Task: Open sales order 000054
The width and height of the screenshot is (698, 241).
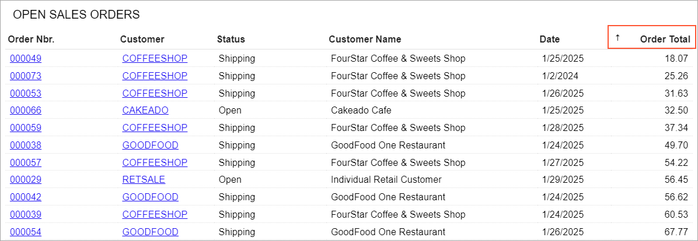Action: (x=26, y=232)
